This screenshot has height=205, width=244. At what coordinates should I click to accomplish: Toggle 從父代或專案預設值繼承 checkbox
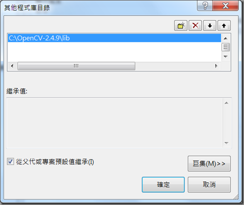click(x=10, y=162)
